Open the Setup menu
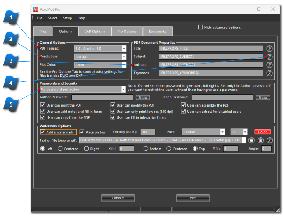 pos(67,18)
